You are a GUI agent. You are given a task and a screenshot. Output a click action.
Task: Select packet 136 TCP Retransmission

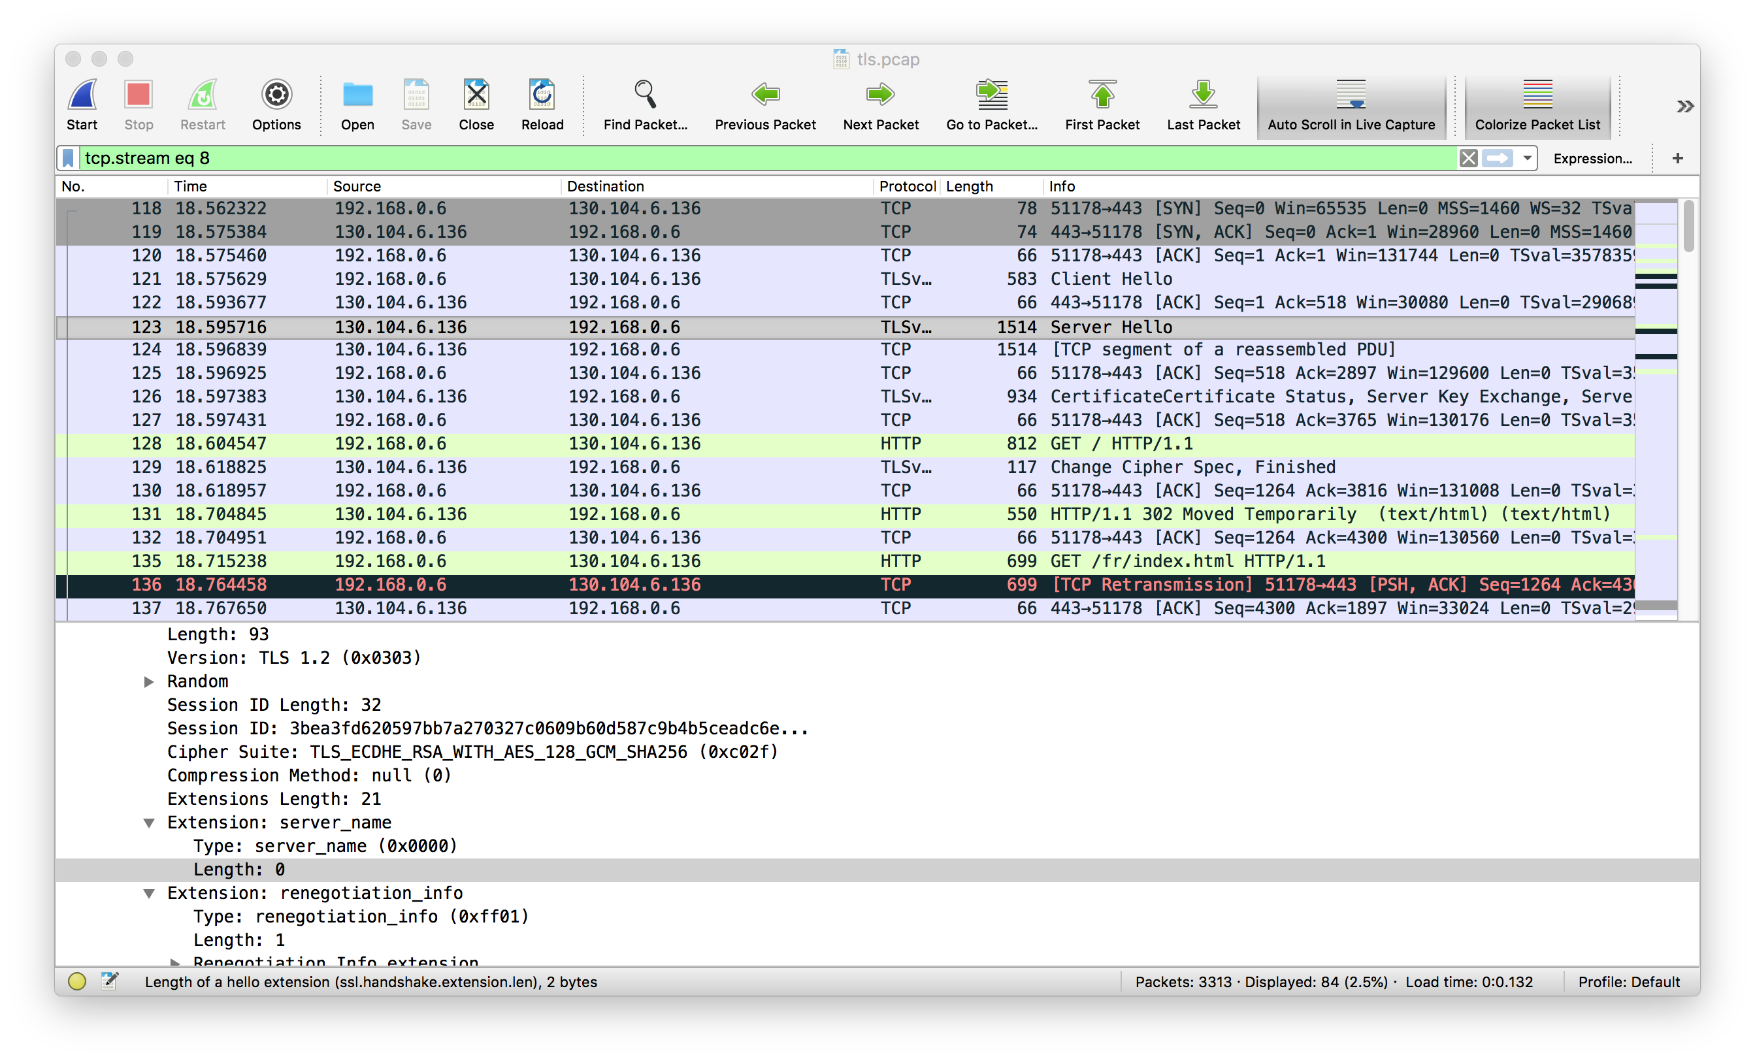pyautogui.click(x=845, y=585)
